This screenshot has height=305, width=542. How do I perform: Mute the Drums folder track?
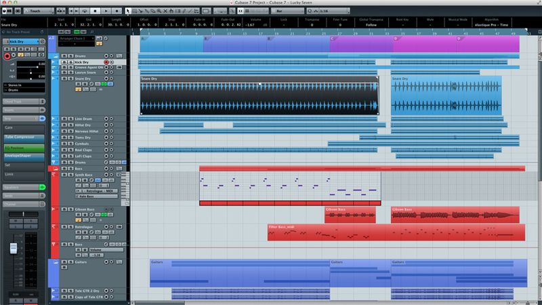pos(64,56)
